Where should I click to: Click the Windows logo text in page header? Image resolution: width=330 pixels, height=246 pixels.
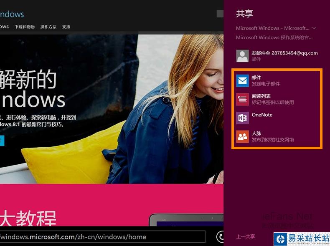click(12, 14)
